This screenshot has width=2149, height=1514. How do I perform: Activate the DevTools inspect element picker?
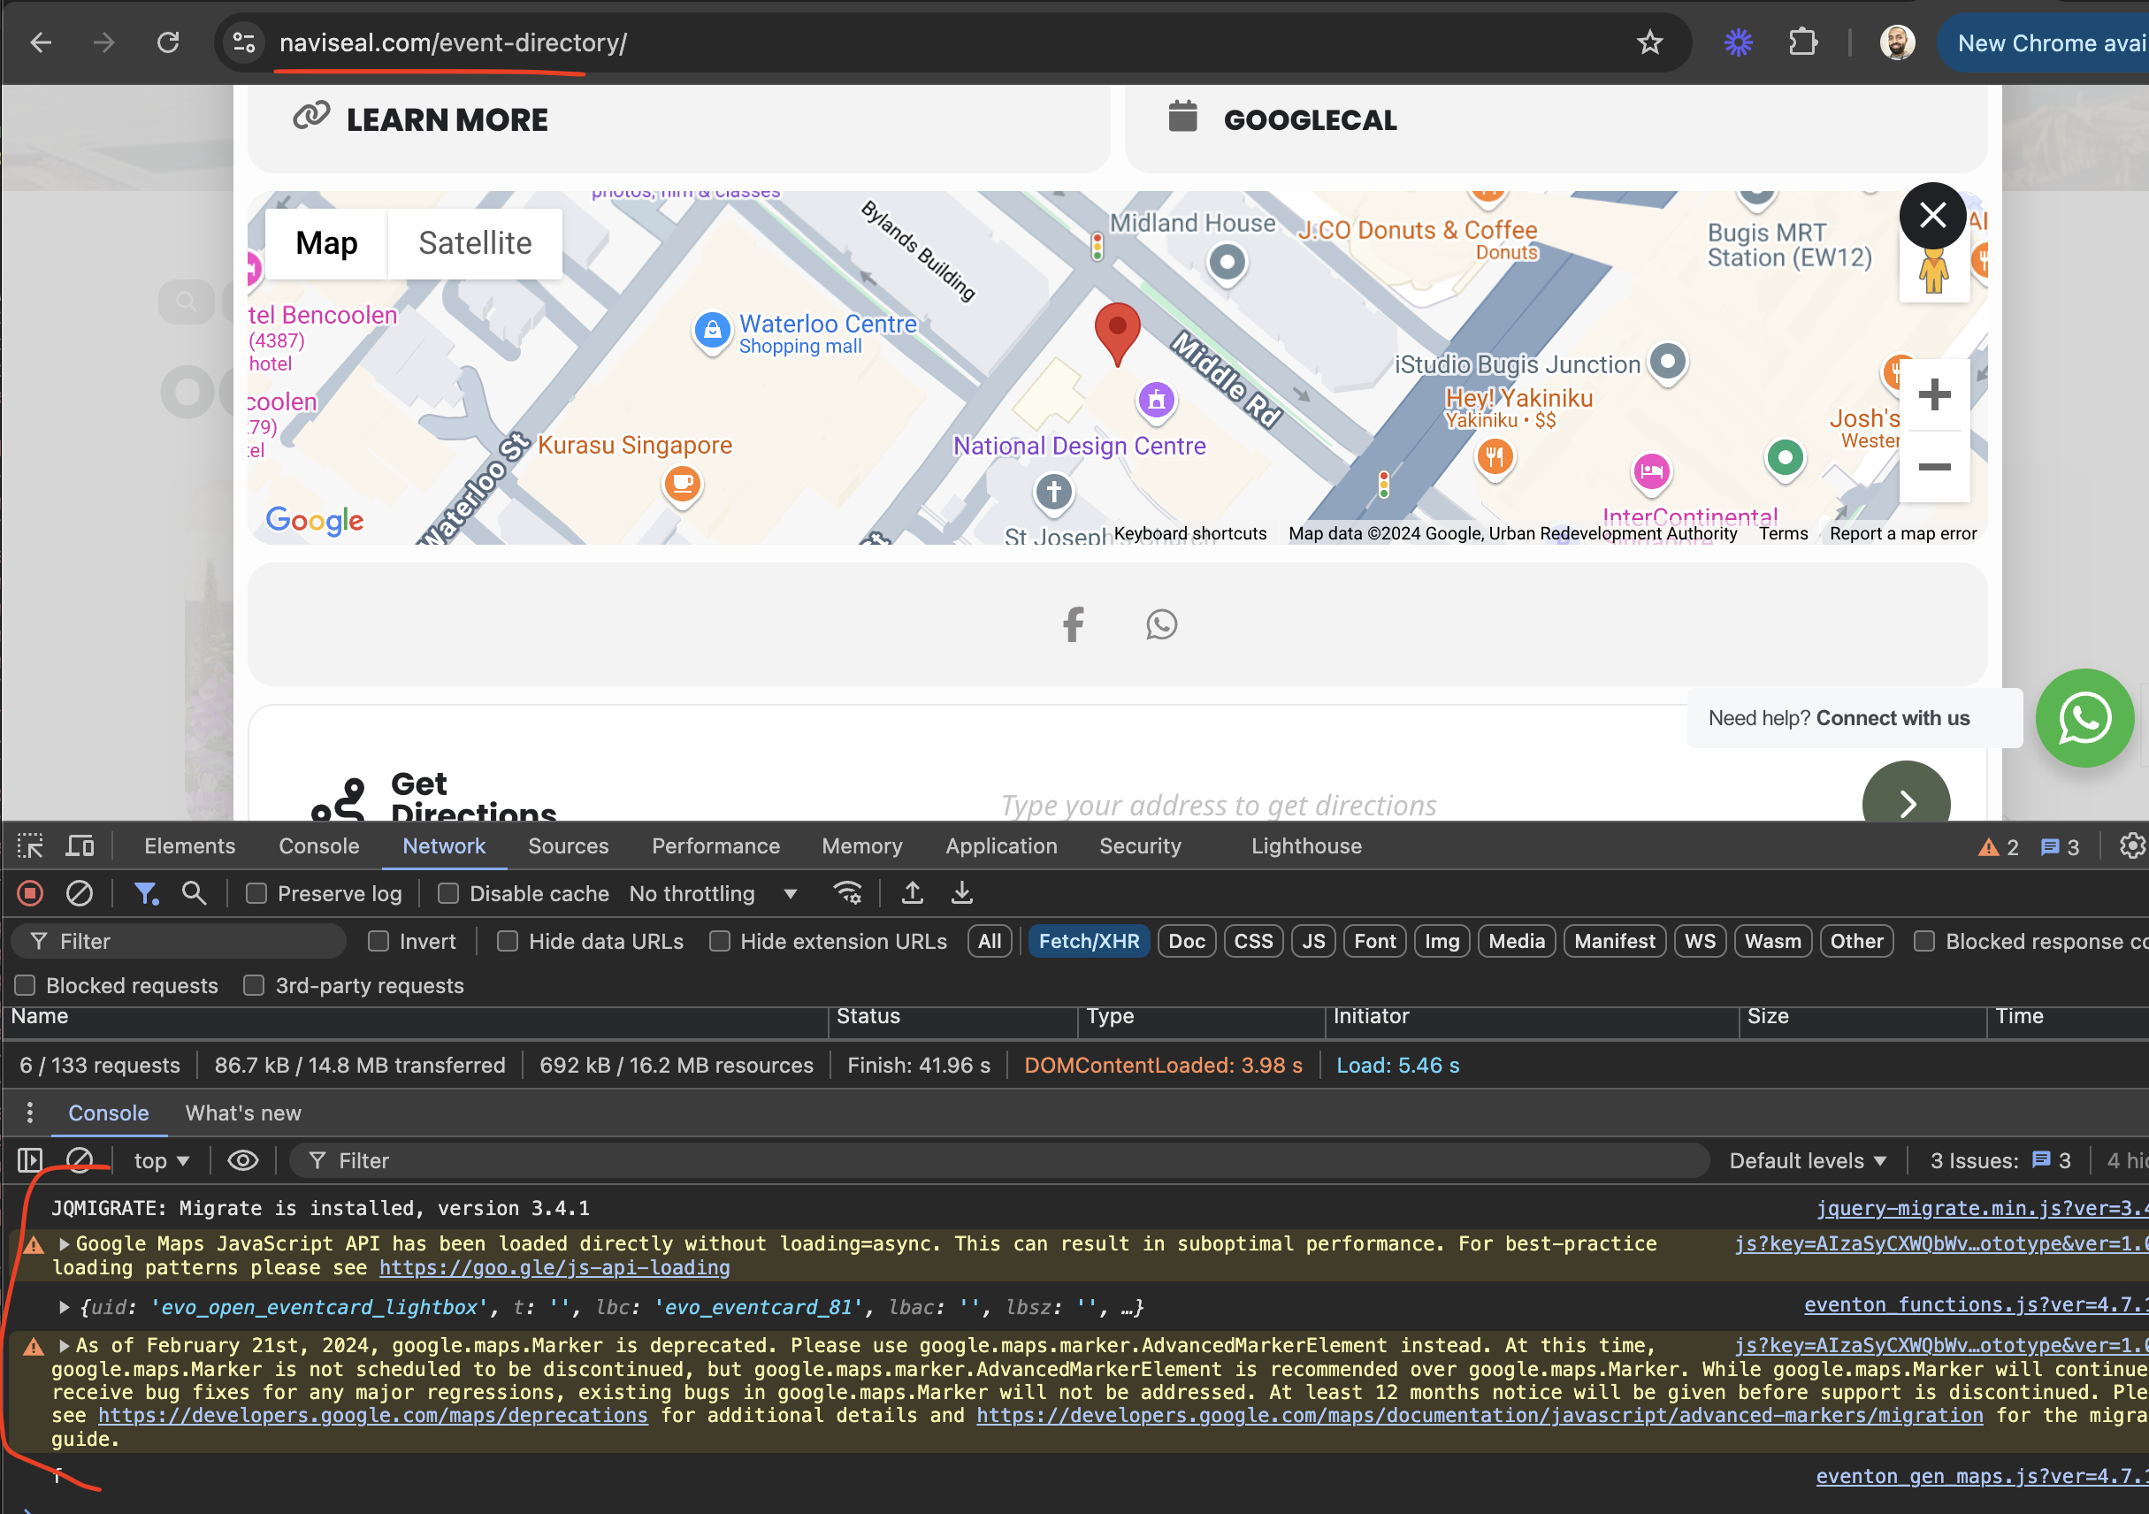click(x=30, y=847)
